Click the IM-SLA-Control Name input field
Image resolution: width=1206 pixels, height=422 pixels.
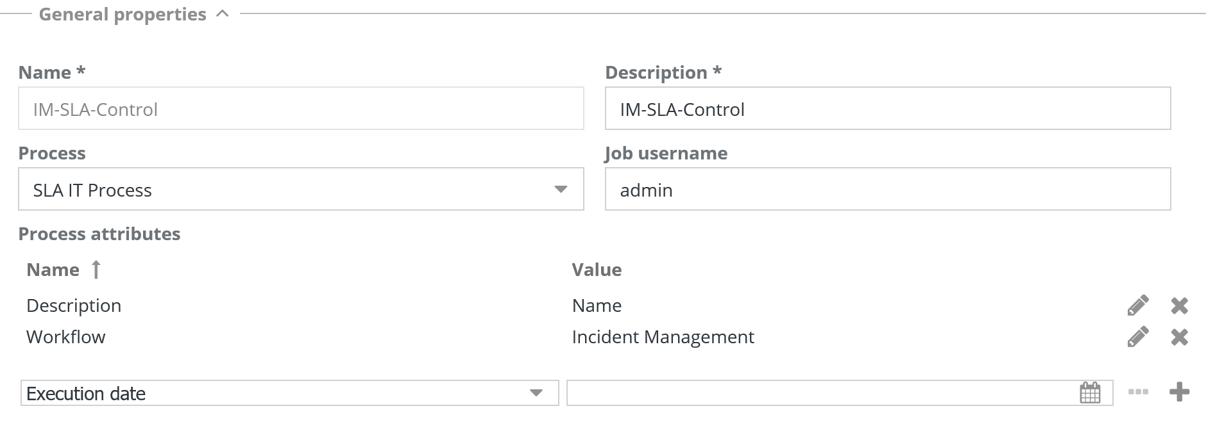(301, 109)
